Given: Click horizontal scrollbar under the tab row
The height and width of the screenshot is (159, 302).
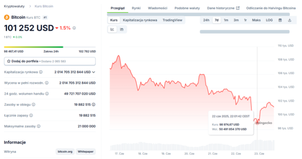Looking at the screenshot, I should (198, 14).
